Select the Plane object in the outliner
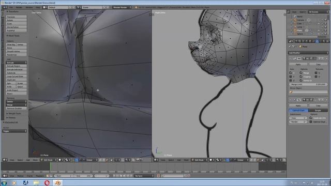Image resolution: width=331 pixels, height=186 pixels. 299,30
